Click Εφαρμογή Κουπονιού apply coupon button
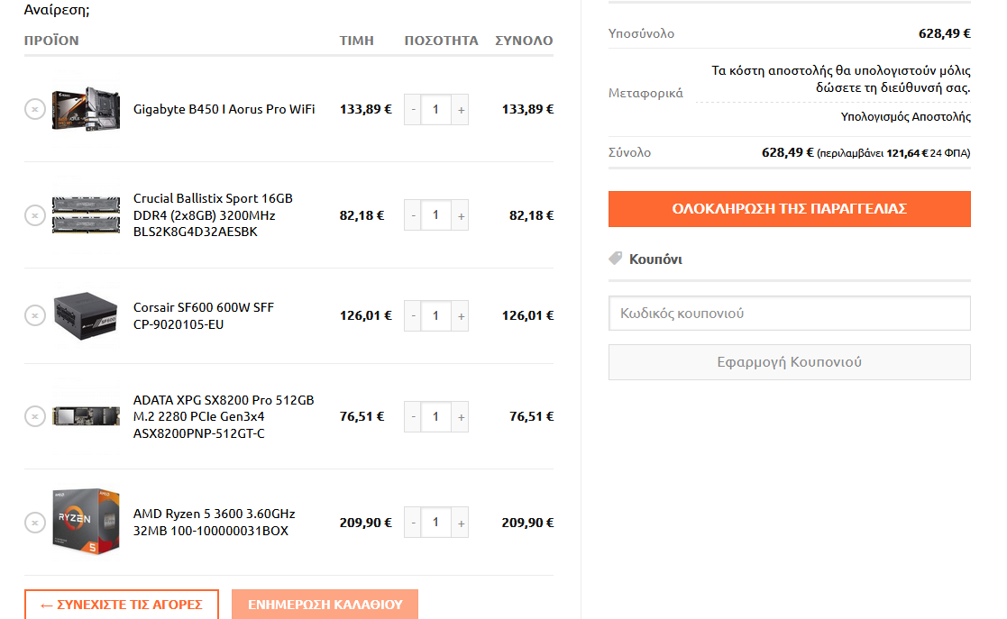 click(790, 362)
